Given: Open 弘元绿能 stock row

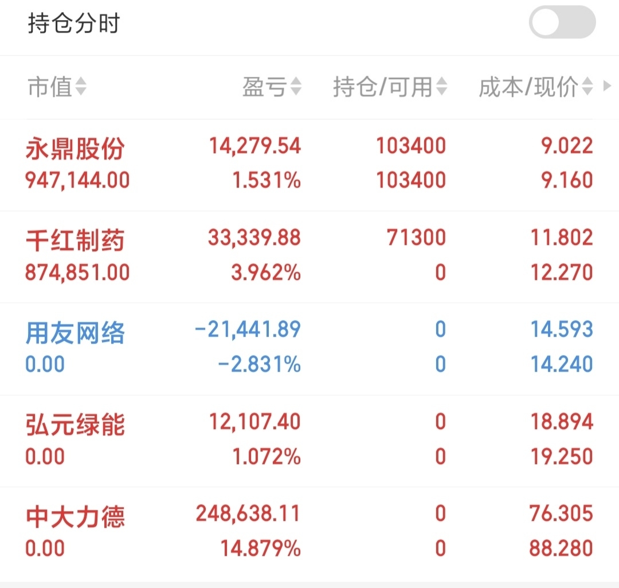Looking at the screenshot, I should pos(309,441).
